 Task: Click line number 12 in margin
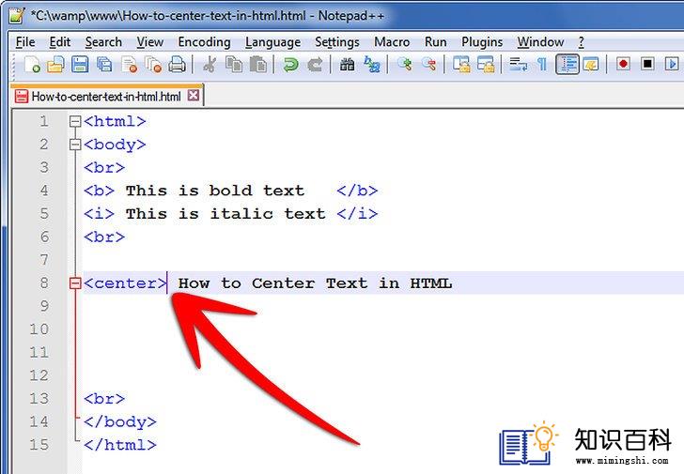coord(39,375)
